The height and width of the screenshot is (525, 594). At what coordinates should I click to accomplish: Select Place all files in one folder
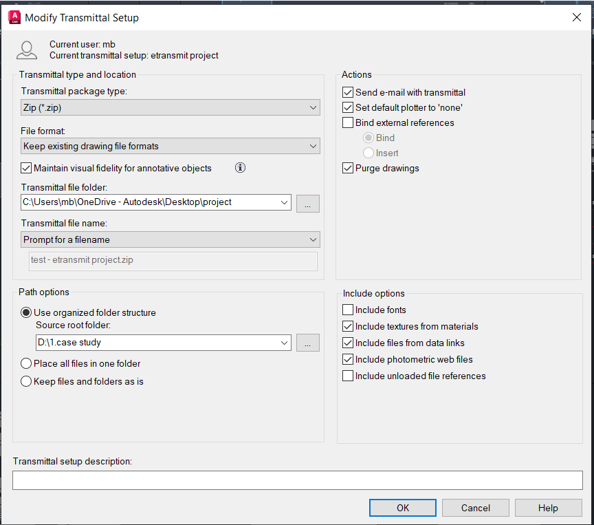(x=25, y=363)
